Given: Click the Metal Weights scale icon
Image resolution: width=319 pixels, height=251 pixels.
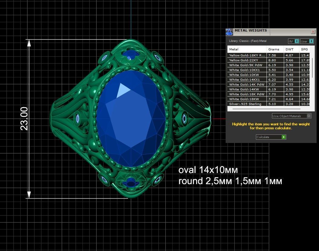Looking at the screenshot, I should coord(229,32).
